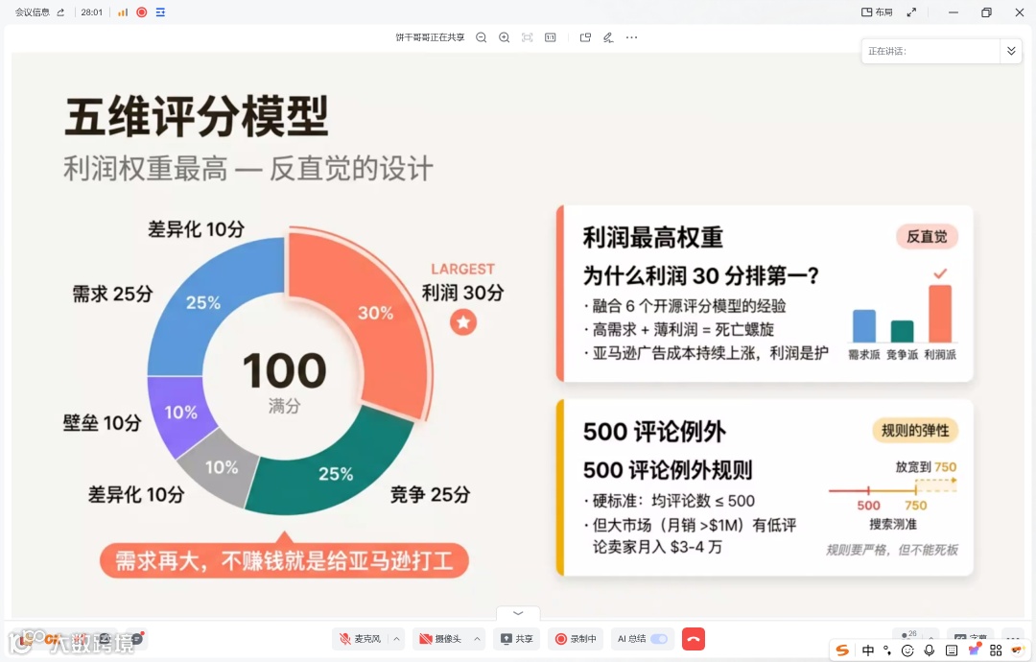Click the red check mark above 利润派 bar
This screenshot has width=1036, height=662.
pyautogui.click(x=940, y=273)
